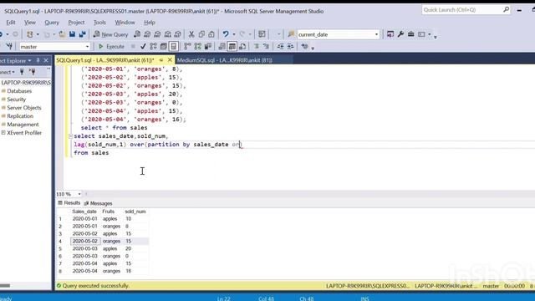Click the Copy icon in the toolbar

click(201, 34)
